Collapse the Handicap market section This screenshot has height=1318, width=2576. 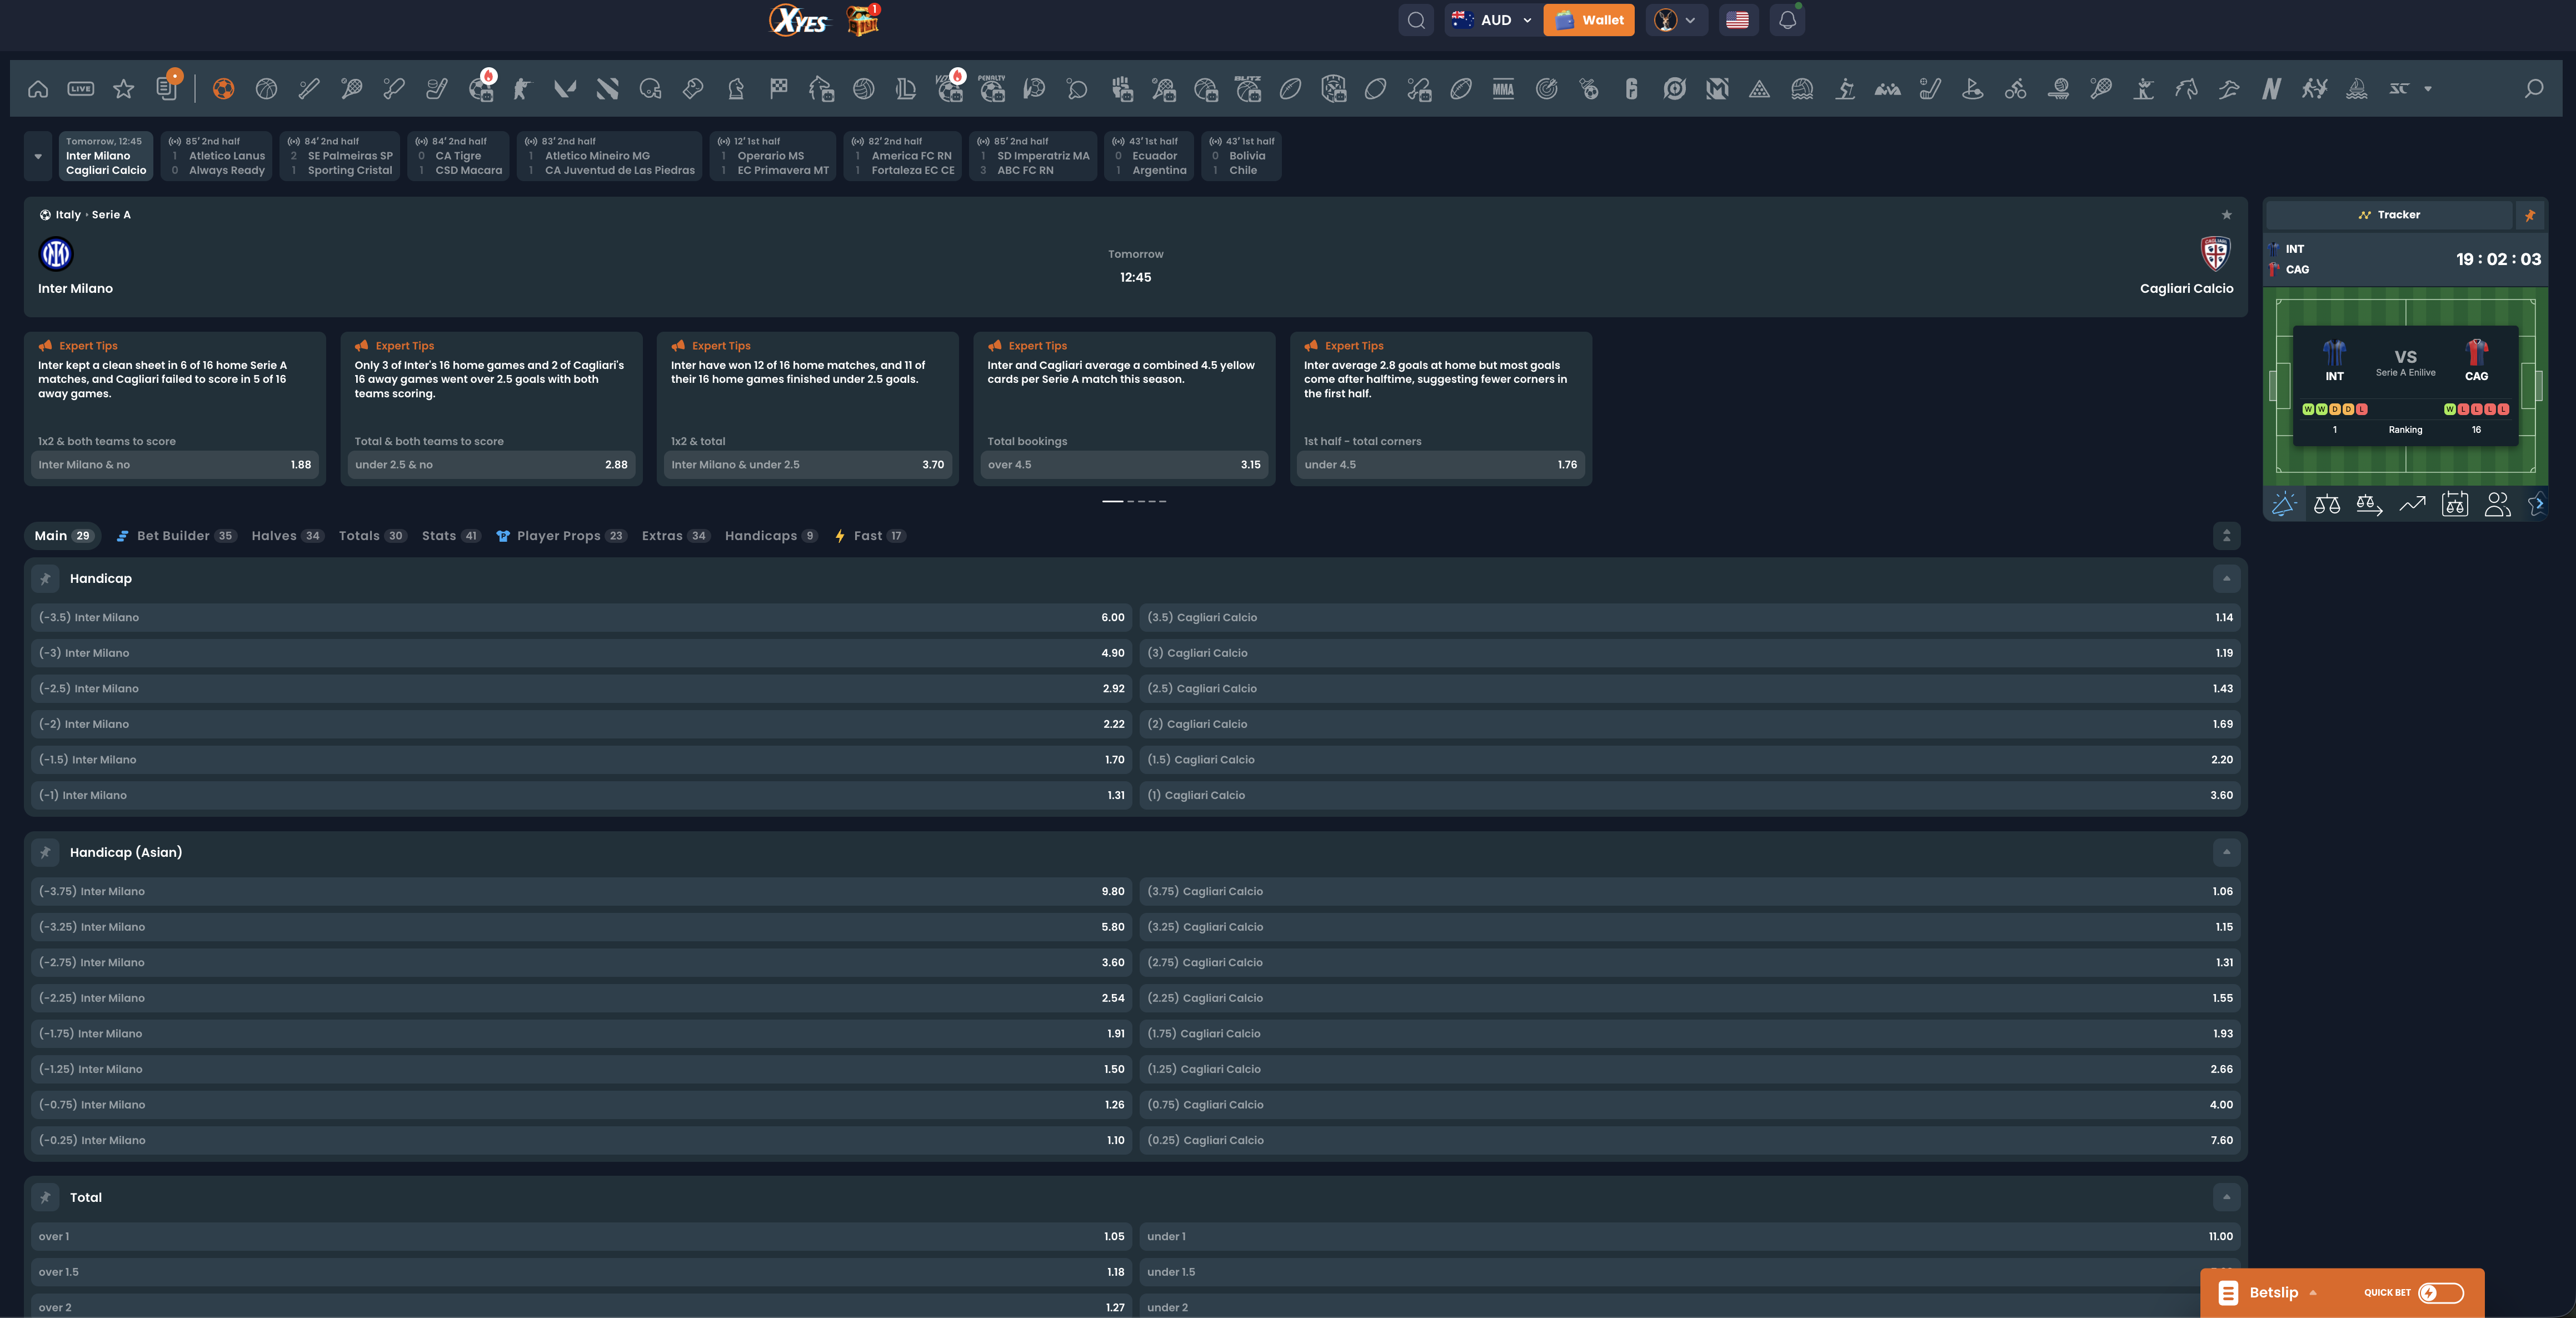click(x=2226, y=578)
